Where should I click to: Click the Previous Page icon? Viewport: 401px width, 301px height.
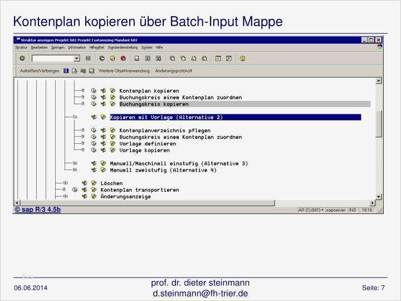(183, 59)
